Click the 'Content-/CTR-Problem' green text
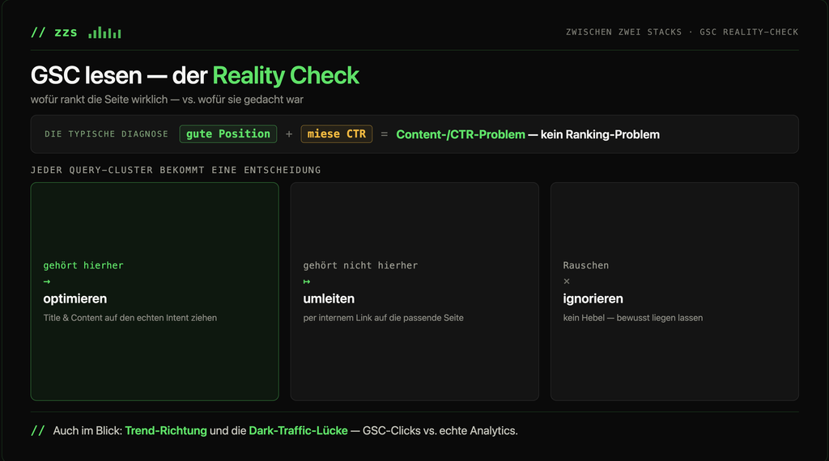The width and height of the screenshot is (829, 461). tap(461, 134)
